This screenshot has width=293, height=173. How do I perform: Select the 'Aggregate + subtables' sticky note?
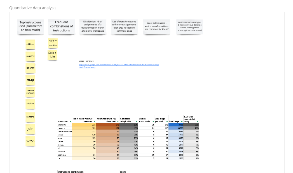[x=53, y=43]
